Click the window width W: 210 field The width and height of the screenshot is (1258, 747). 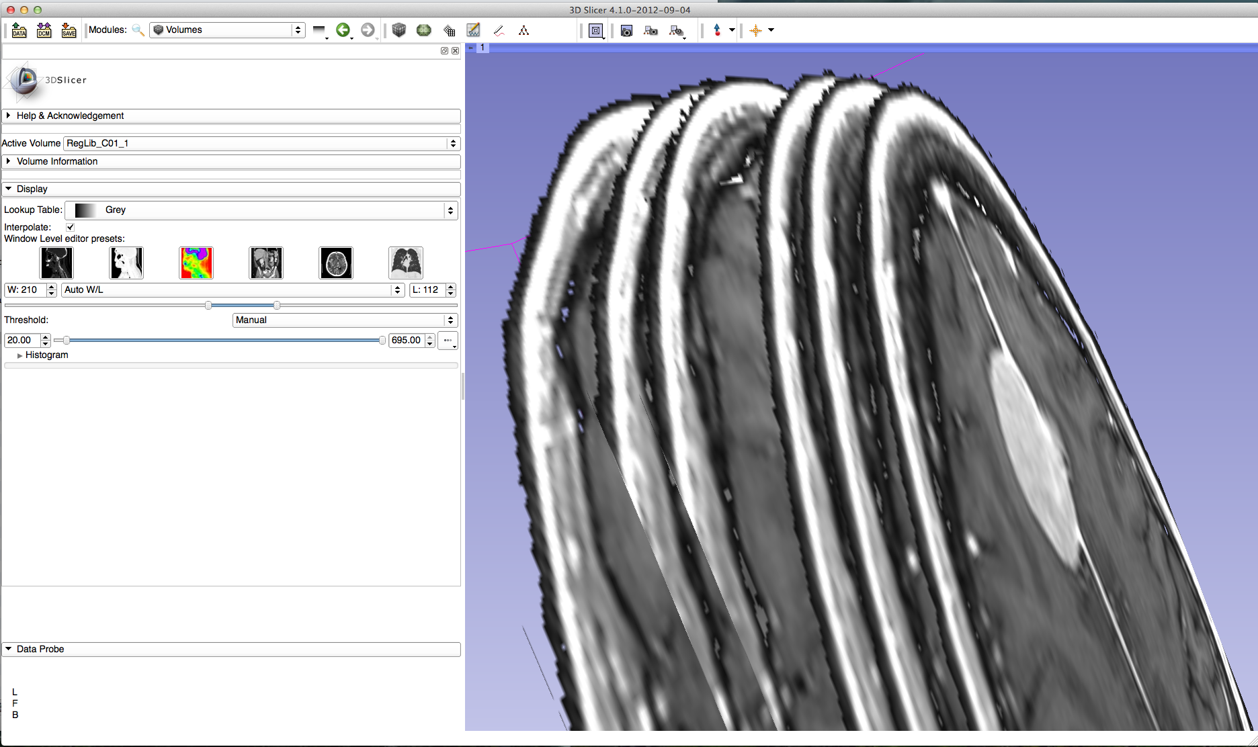coord(25,290)
